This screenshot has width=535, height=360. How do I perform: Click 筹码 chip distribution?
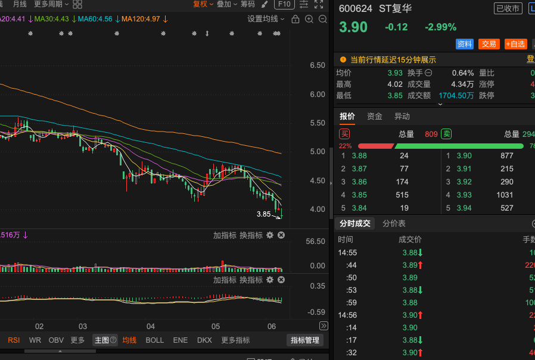248,4
